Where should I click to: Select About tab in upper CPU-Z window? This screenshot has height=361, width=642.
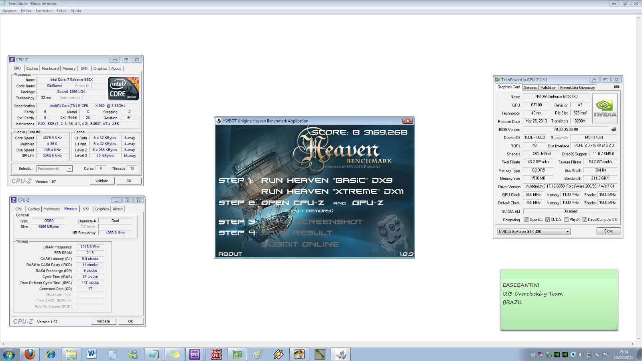[x=116, y=69]
